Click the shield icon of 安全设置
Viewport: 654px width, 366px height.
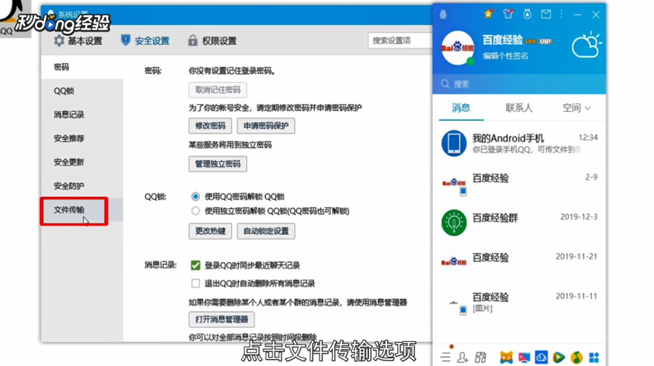pos(125,40)
